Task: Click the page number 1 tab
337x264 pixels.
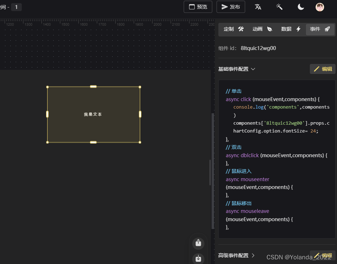Action: point(17,6)
